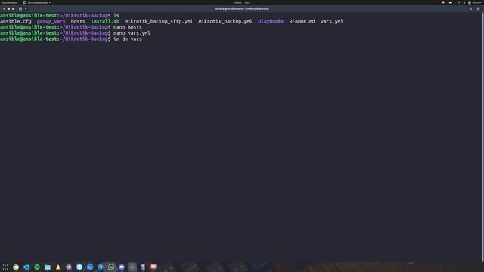484x272 pixels.
Task: Click the 'in de vars' command line text
Action: click(128, 39)
